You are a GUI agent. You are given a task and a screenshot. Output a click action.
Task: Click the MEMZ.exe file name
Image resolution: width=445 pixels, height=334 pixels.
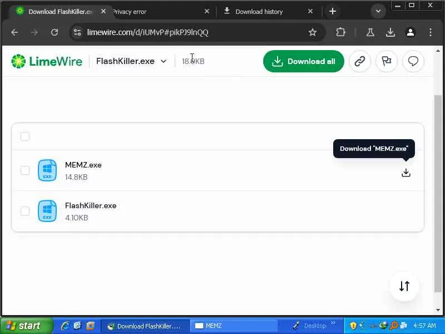pos(83,165)
